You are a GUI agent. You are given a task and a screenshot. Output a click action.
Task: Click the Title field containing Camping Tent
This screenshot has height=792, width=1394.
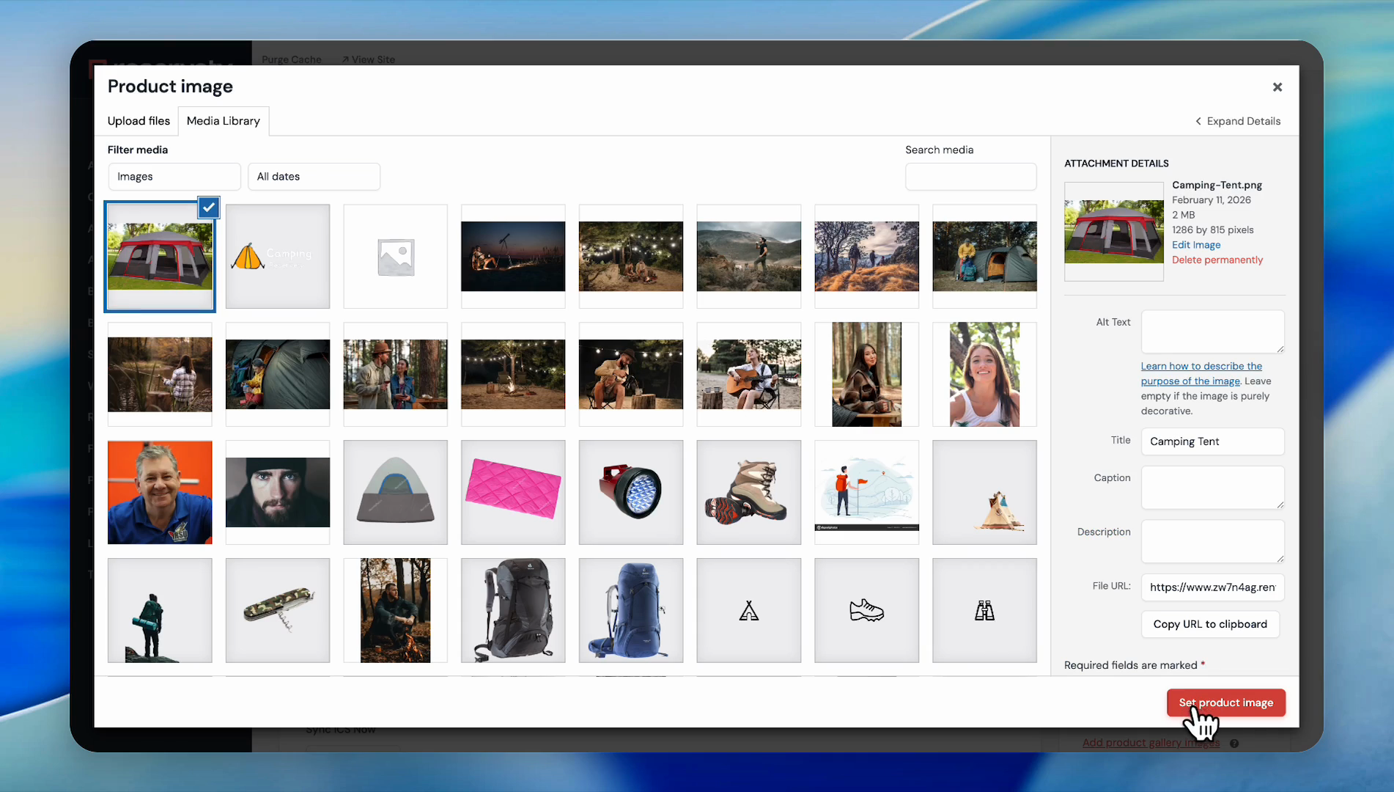click(1212, 441)
